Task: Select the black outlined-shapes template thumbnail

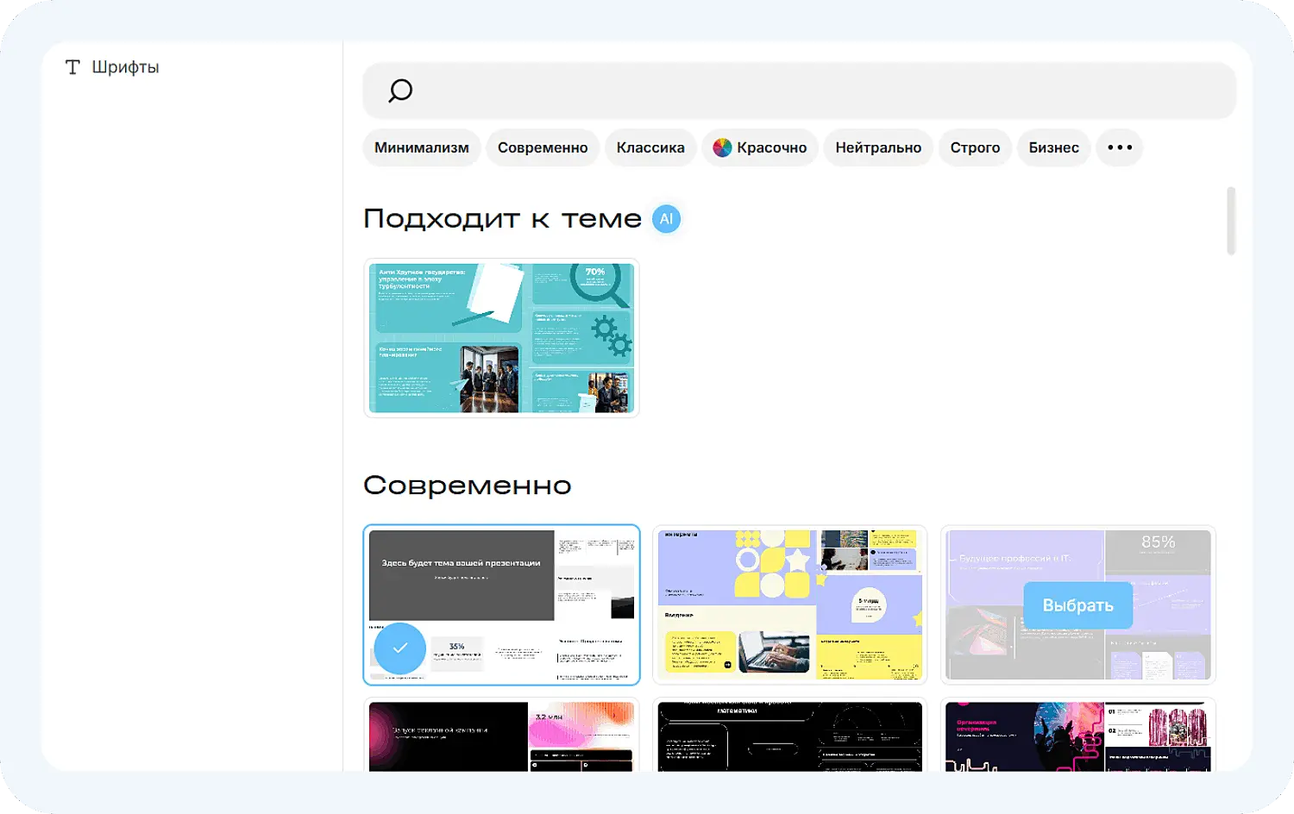Action: (x=789, y=735)
